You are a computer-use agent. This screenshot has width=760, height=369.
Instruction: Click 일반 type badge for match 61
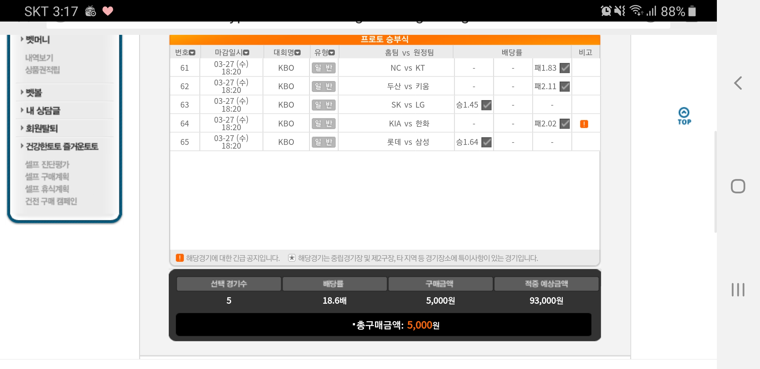[x=324, y=68]
